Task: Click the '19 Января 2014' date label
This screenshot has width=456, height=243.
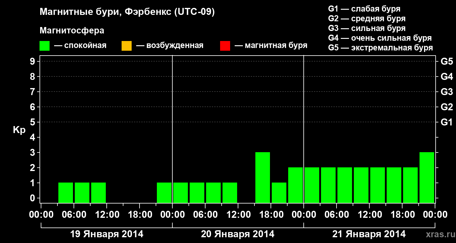Action: 106,234
